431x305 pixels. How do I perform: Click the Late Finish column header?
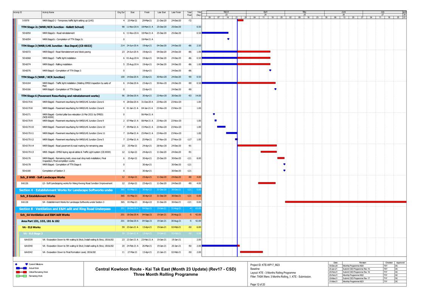tap(176, 13)
